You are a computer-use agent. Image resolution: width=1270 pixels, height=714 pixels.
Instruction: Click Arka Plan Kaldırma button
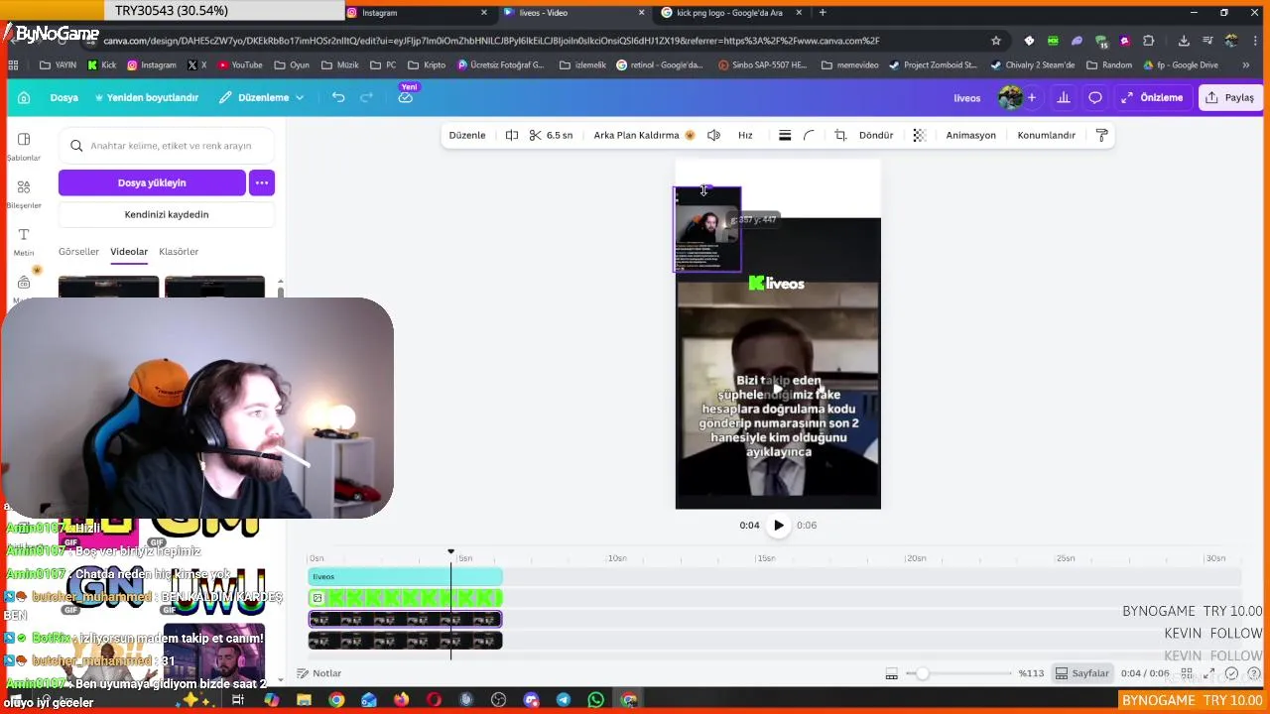[x=644, y=135]
